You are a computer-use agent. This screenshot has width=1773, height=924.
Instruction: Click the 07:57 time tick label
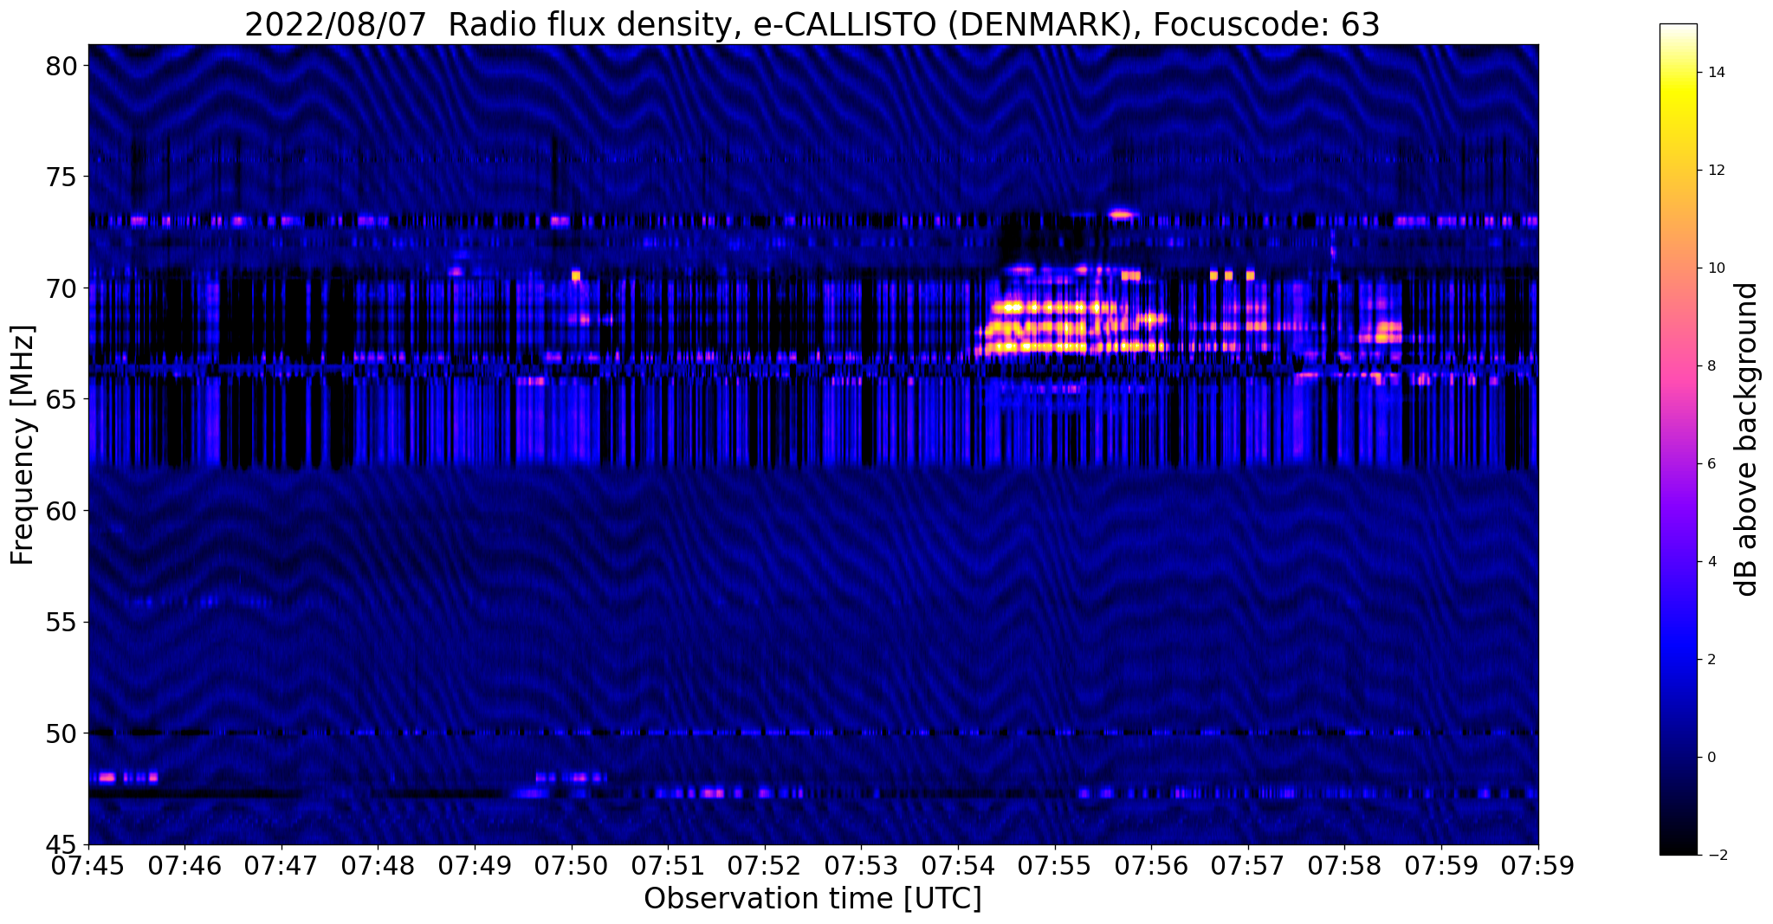(1248, 865)
